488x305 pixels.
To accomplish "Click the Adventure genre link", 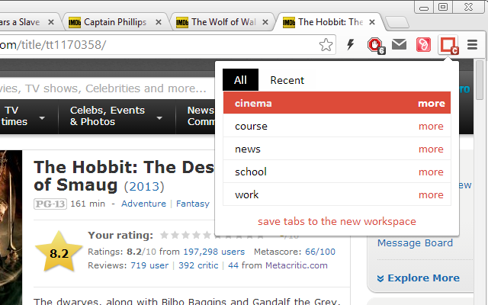I will pos(143,204).
